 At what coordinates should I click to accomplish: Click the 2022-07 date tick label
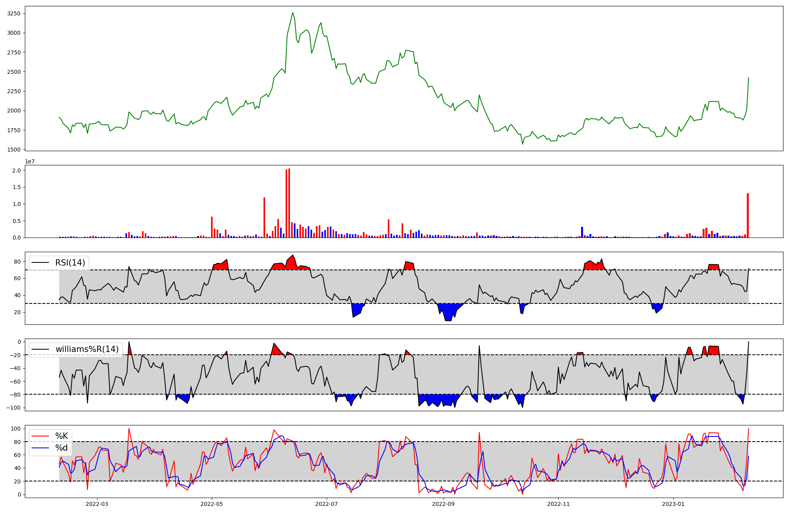click(x=327, y=504)
